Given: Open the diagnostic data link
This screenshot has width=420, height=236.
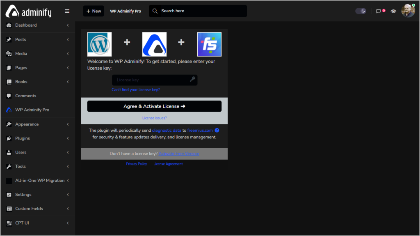Looking at the screenshot, I should 167,131.
